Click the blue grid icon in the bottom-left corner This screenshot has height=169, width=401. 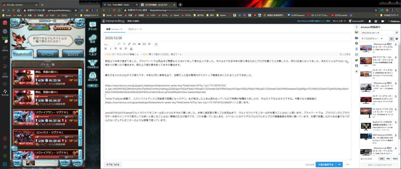point(5,164)
